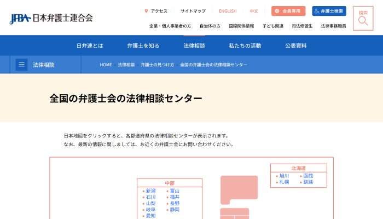Open the 山梨 link under 中部
This screenshot has width=383, height=219.
(x=150, y=203)
